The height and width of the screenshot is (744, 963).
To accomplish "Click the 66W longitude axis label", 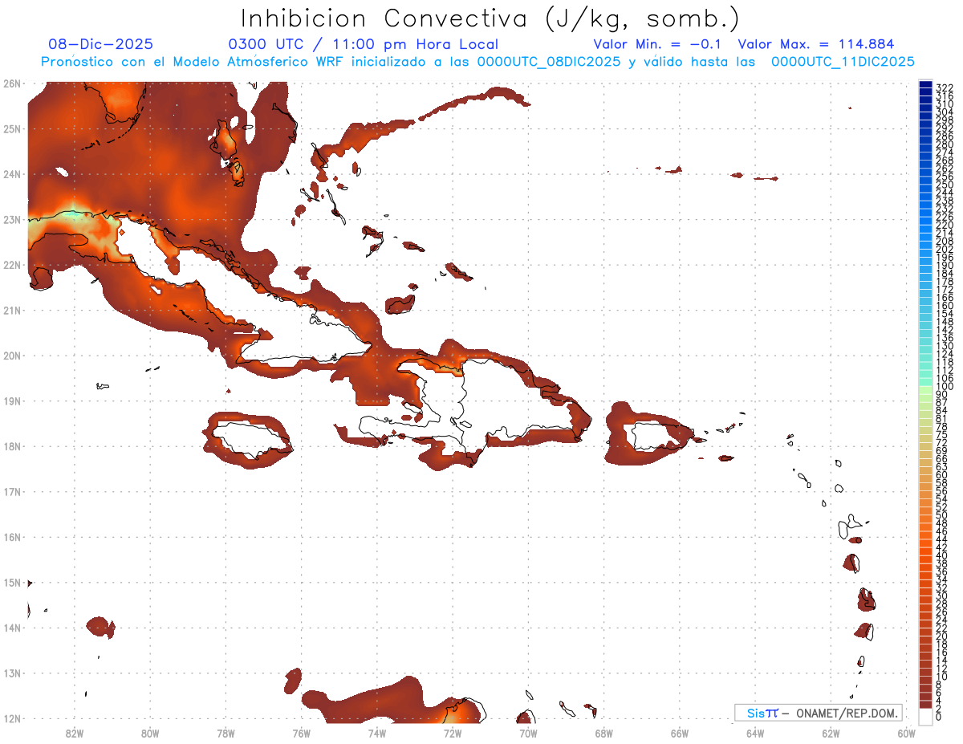I will tap(679, 733).
